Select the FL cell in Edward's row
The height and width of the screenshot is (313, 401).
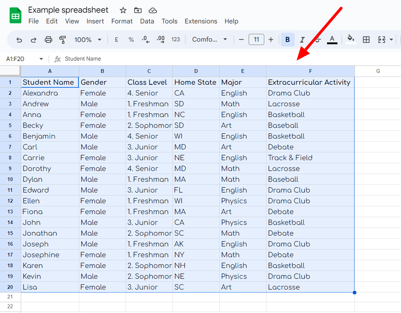(x=196, y=190)
